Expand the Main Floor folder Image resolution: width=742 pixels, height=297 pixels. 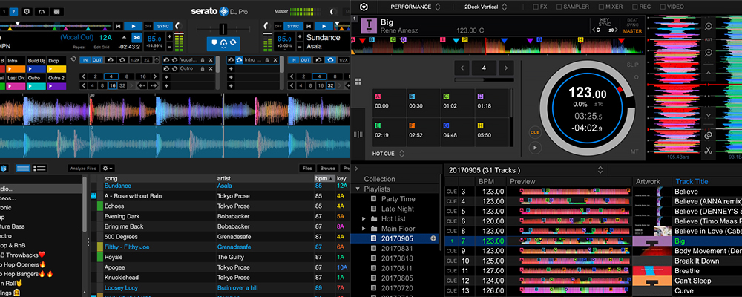pyautogui.click(x=364, y=229)
